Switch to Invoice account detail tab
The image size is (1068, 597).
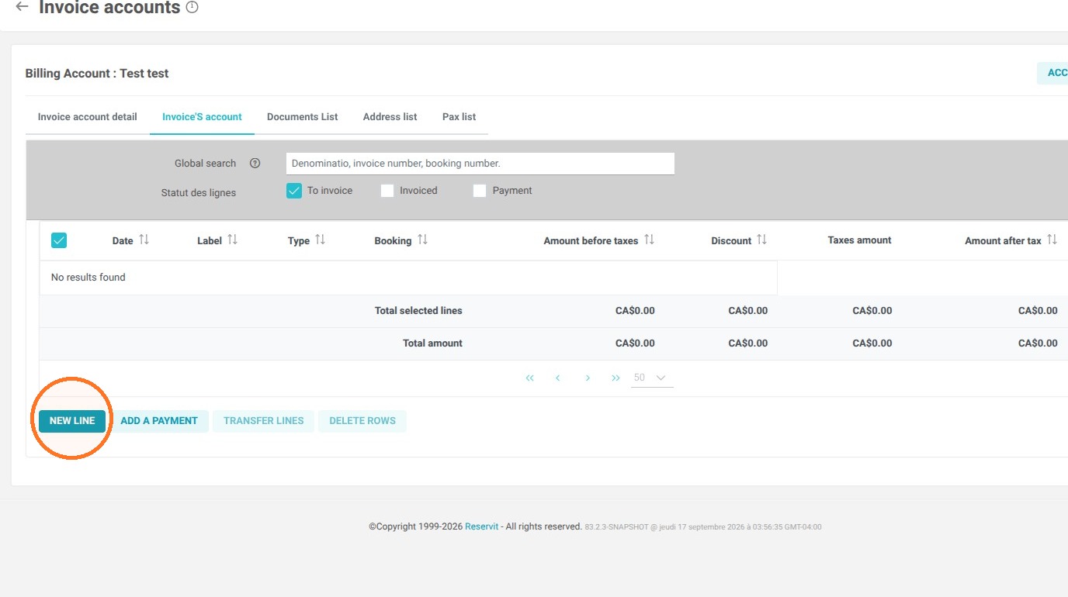click(88, 117)
